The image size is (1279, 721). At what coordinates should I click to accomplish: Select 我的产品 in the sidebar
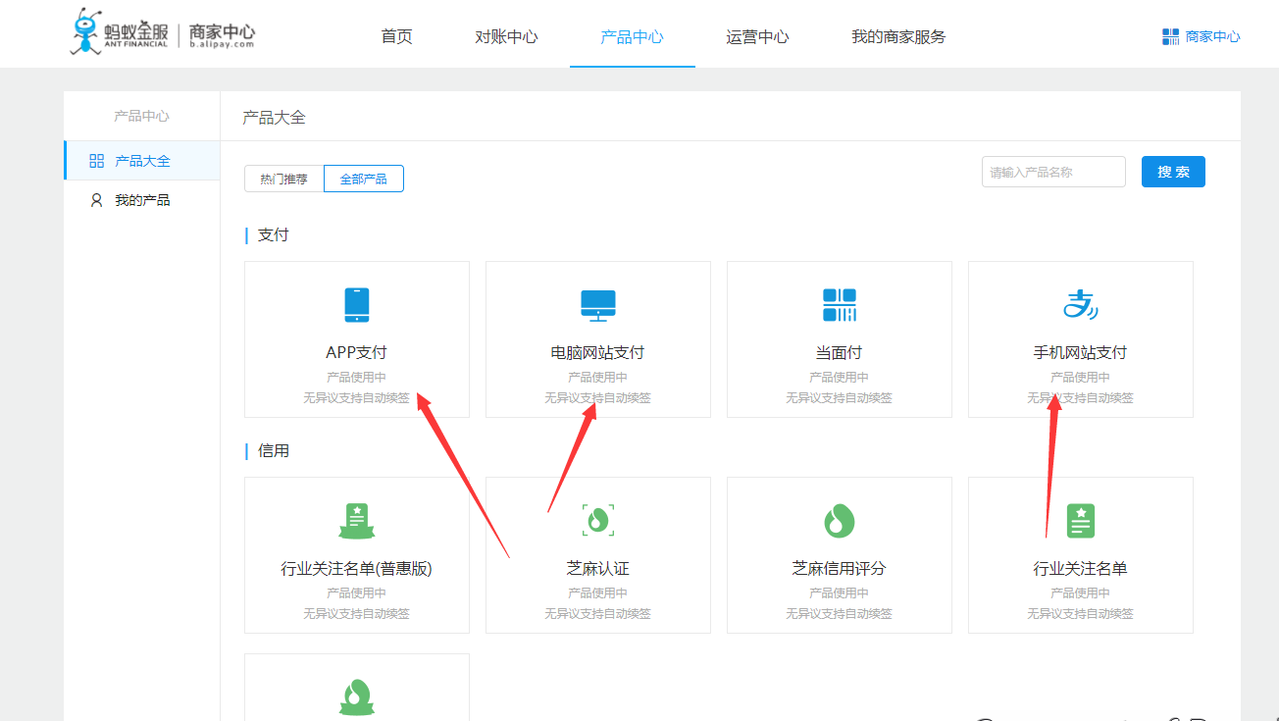pos(142,200)
